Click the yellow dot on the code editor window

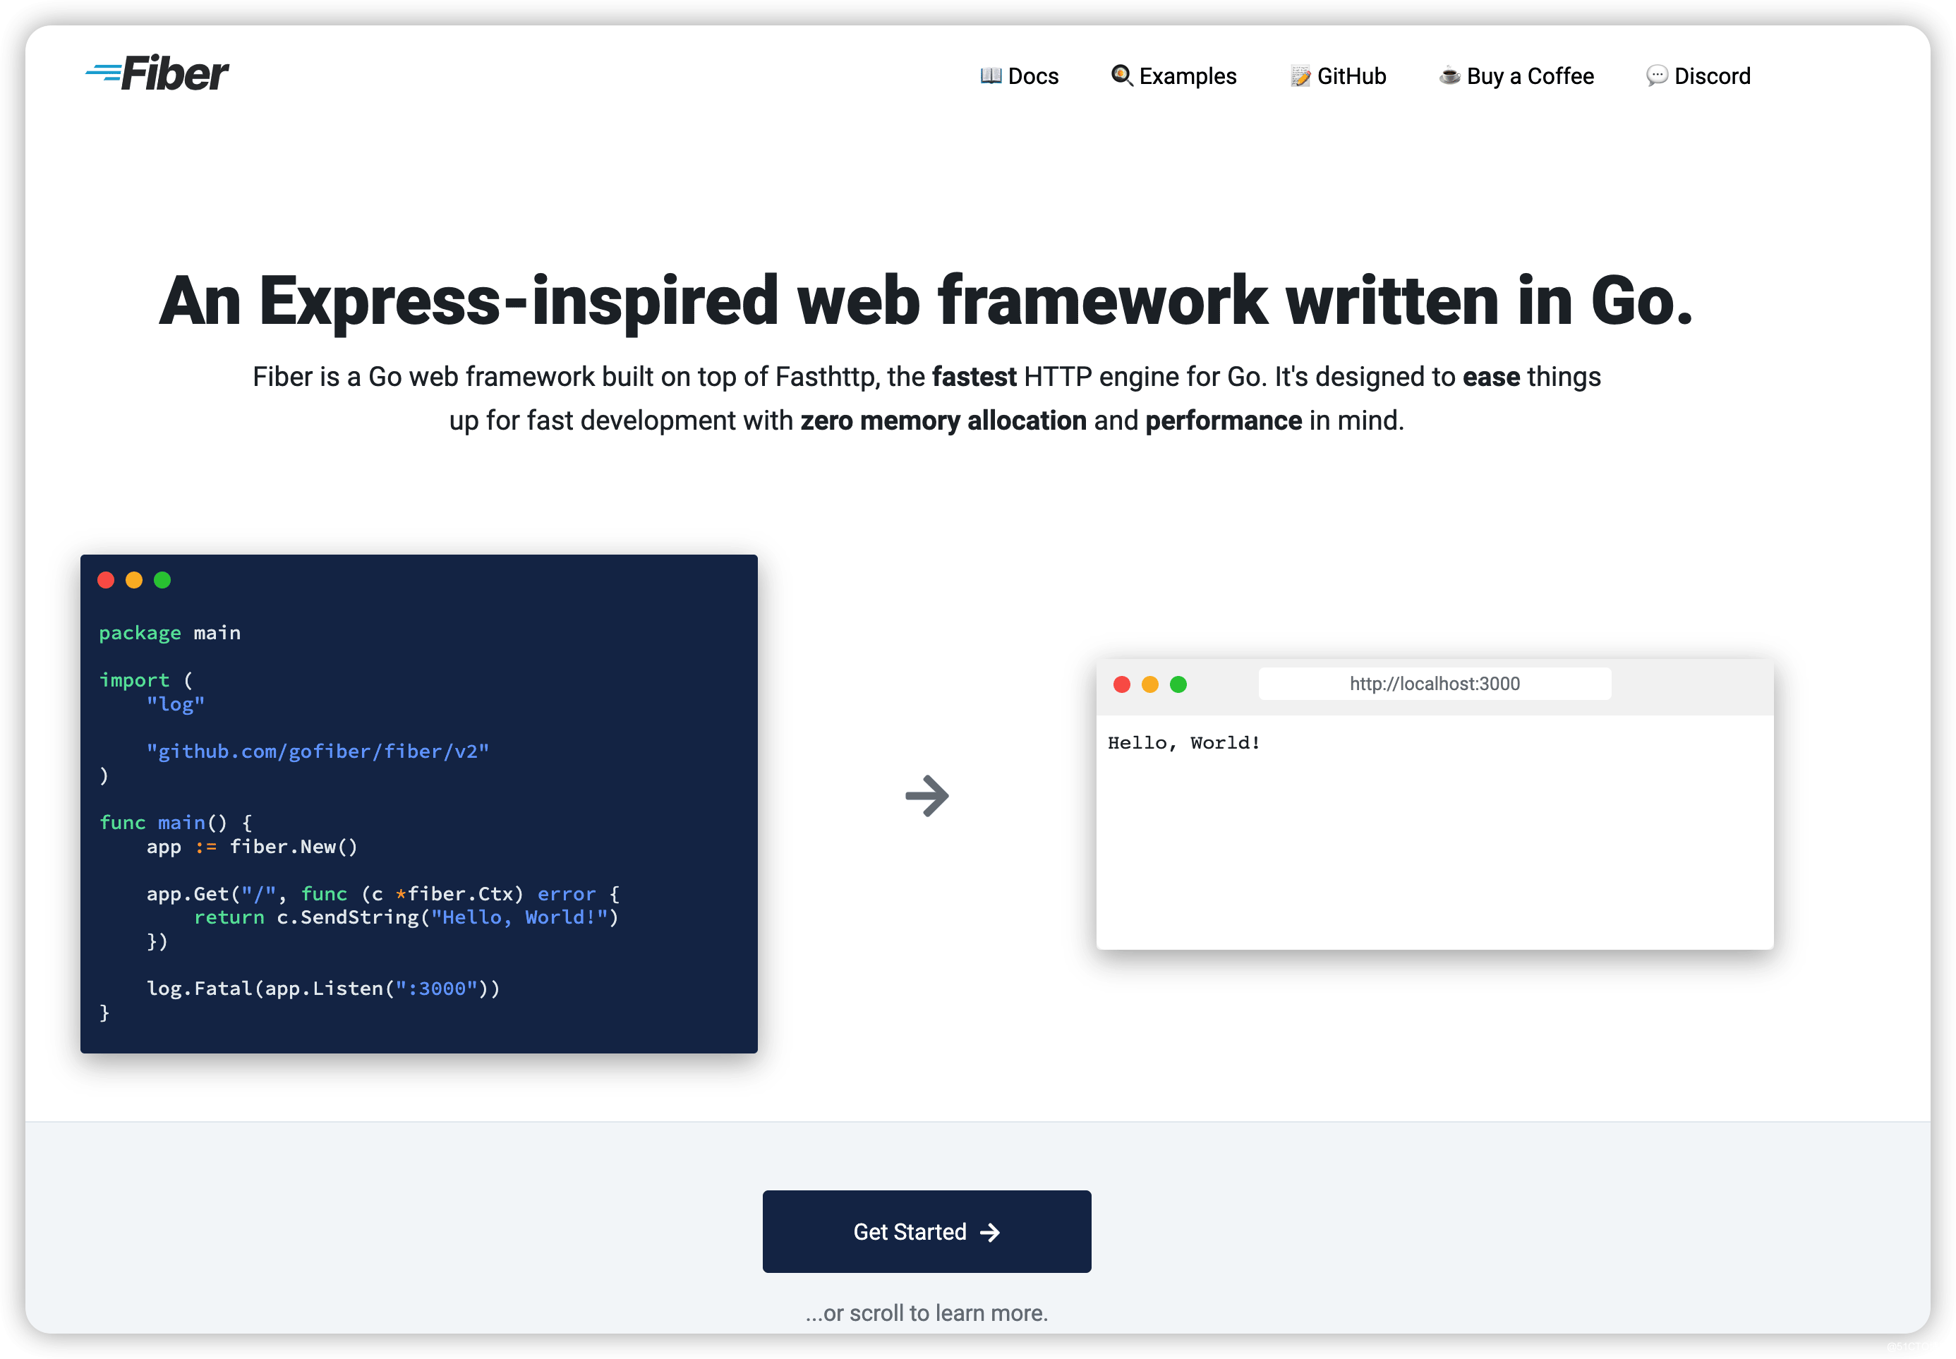(x=133, y=579)
